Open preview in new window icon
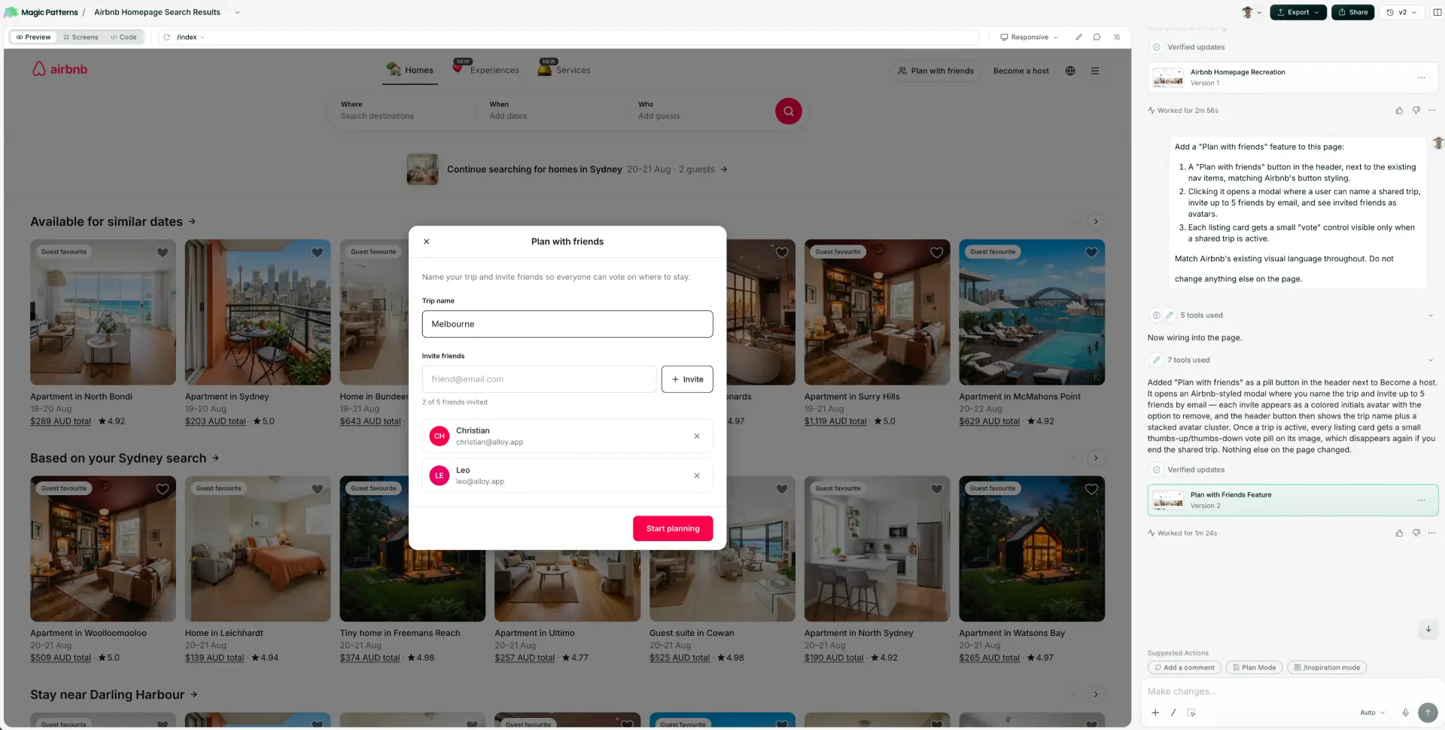 point(1117,37)
